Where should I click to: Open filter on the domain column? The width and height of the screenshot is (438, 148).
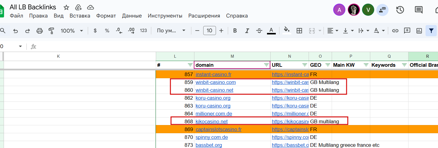point(266,65)
